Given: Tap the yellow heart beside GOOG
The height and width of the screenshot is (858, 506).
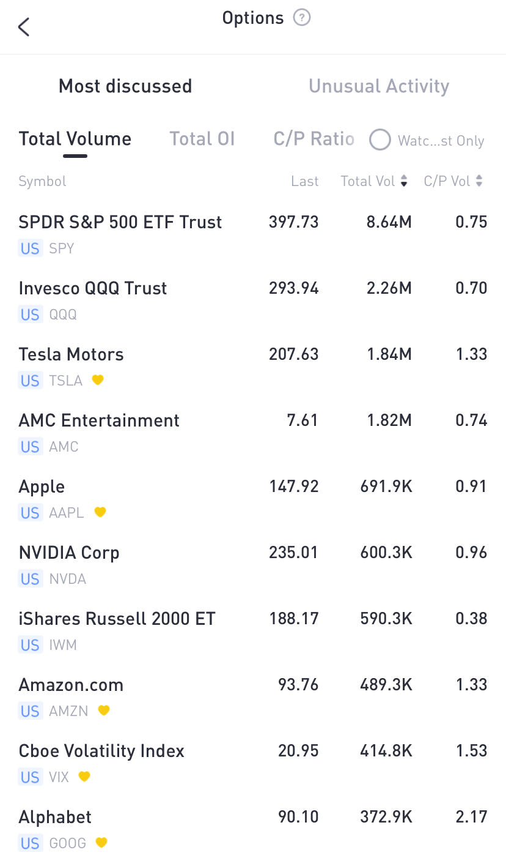Looking at the screenshot, I should pyautogui.click(x=101, y=843).
